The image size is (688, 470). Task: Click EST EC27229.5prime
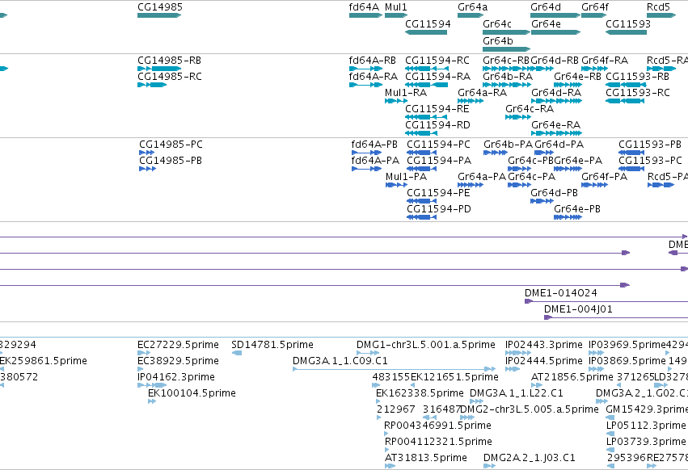[144, 353]
